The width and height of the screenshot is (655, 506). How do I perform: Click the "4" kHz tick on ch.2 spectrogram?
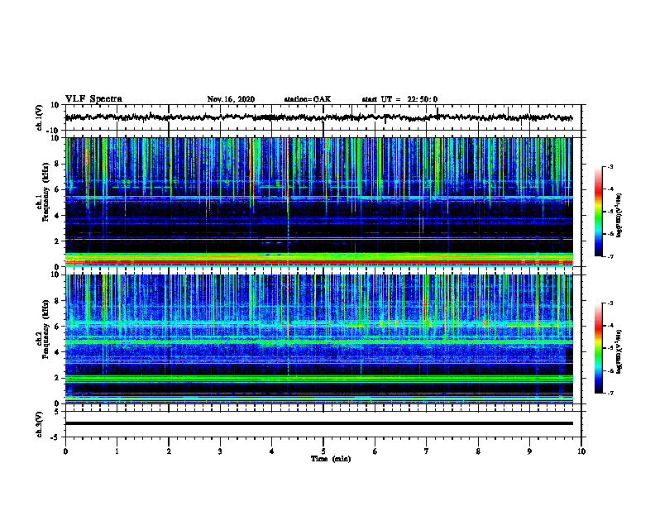pos(57,352)
